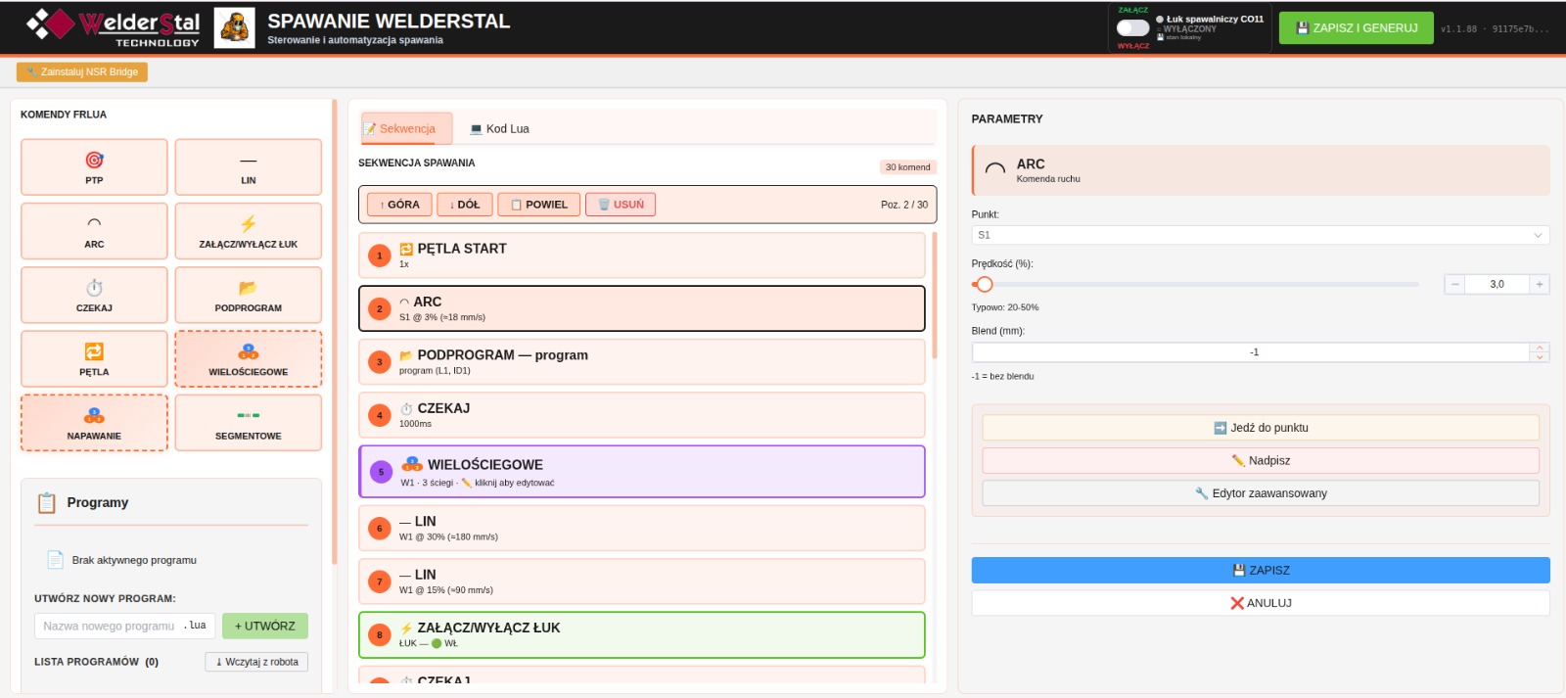Viewport: 1566px width, 698px height.
Task: Toggle the welding arc ZAŁĄCZ/WYŁĄCZ switch
Action: pos(1132,27)
